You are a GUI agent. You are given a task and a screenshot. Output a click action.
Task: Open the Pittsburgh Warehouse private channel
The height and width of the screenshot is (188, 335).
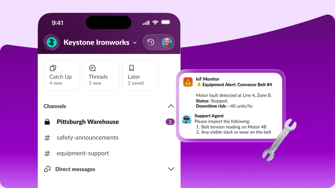109,122
